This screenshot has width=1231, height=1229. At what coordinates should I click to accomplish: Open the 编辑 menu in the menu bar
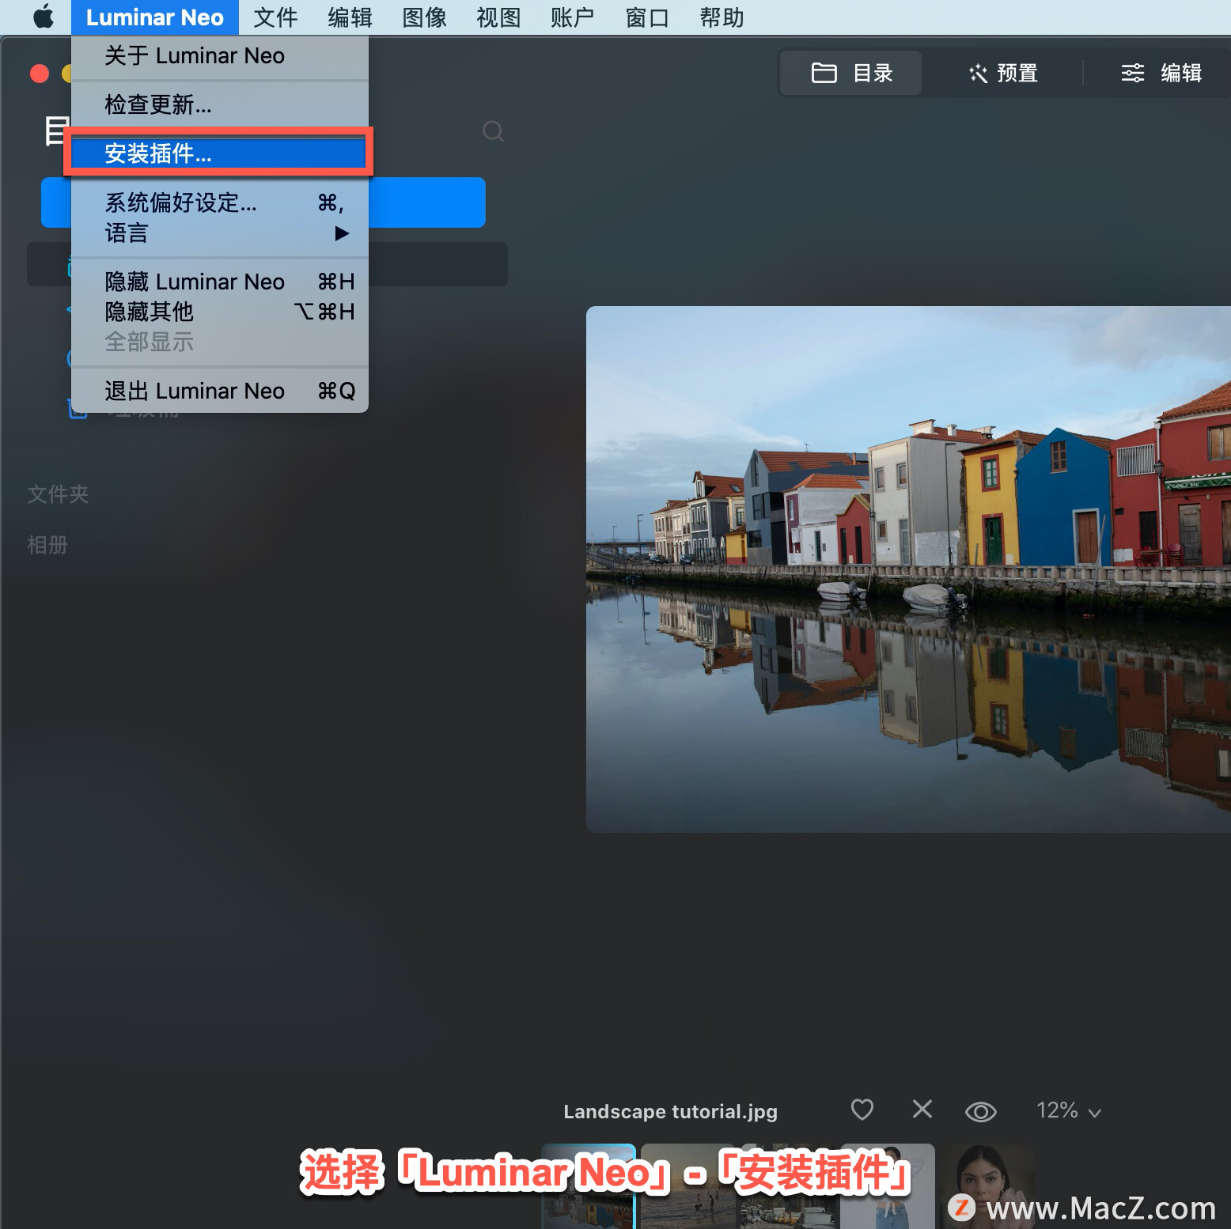click(350, 17)
